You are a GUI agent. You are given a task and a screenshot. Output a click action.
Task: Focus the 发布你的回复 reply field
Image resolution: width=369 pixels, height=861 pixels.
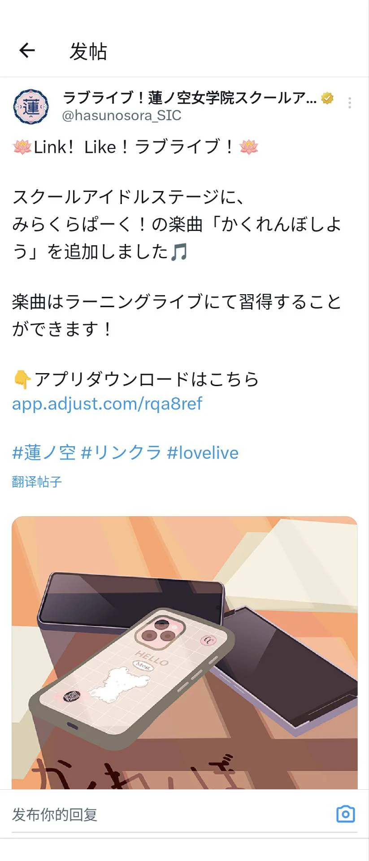tap(170, 814)
